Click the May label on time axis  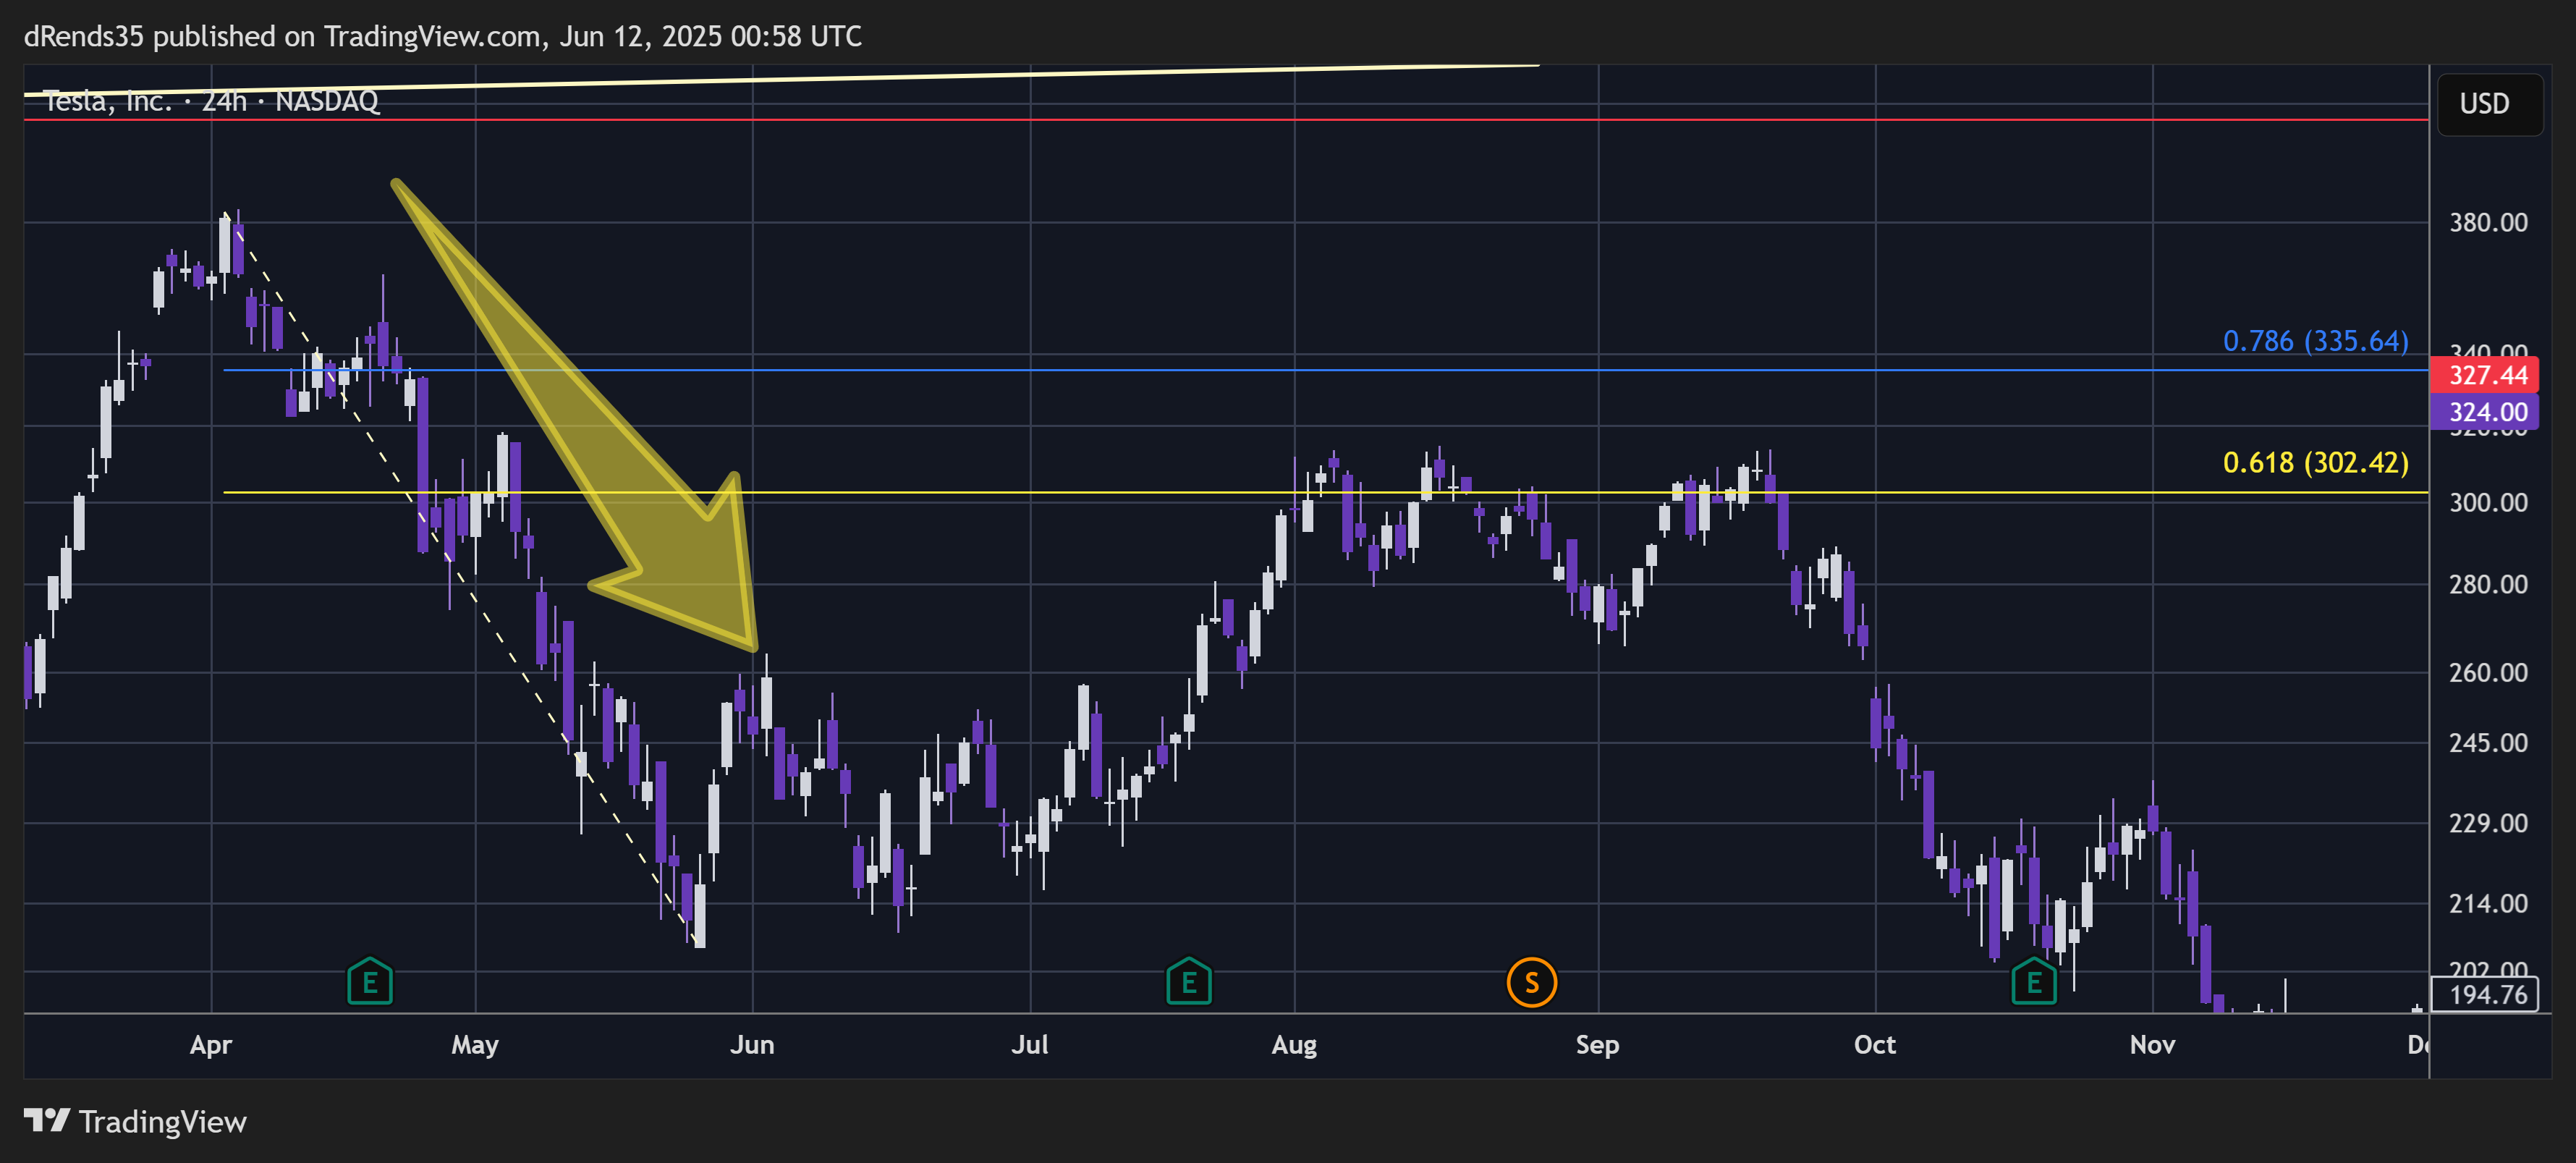point(475,1045)
